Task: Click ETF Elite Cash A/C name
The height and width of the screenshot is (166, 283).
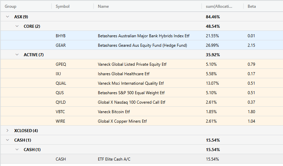Action: tap(114, 159)
